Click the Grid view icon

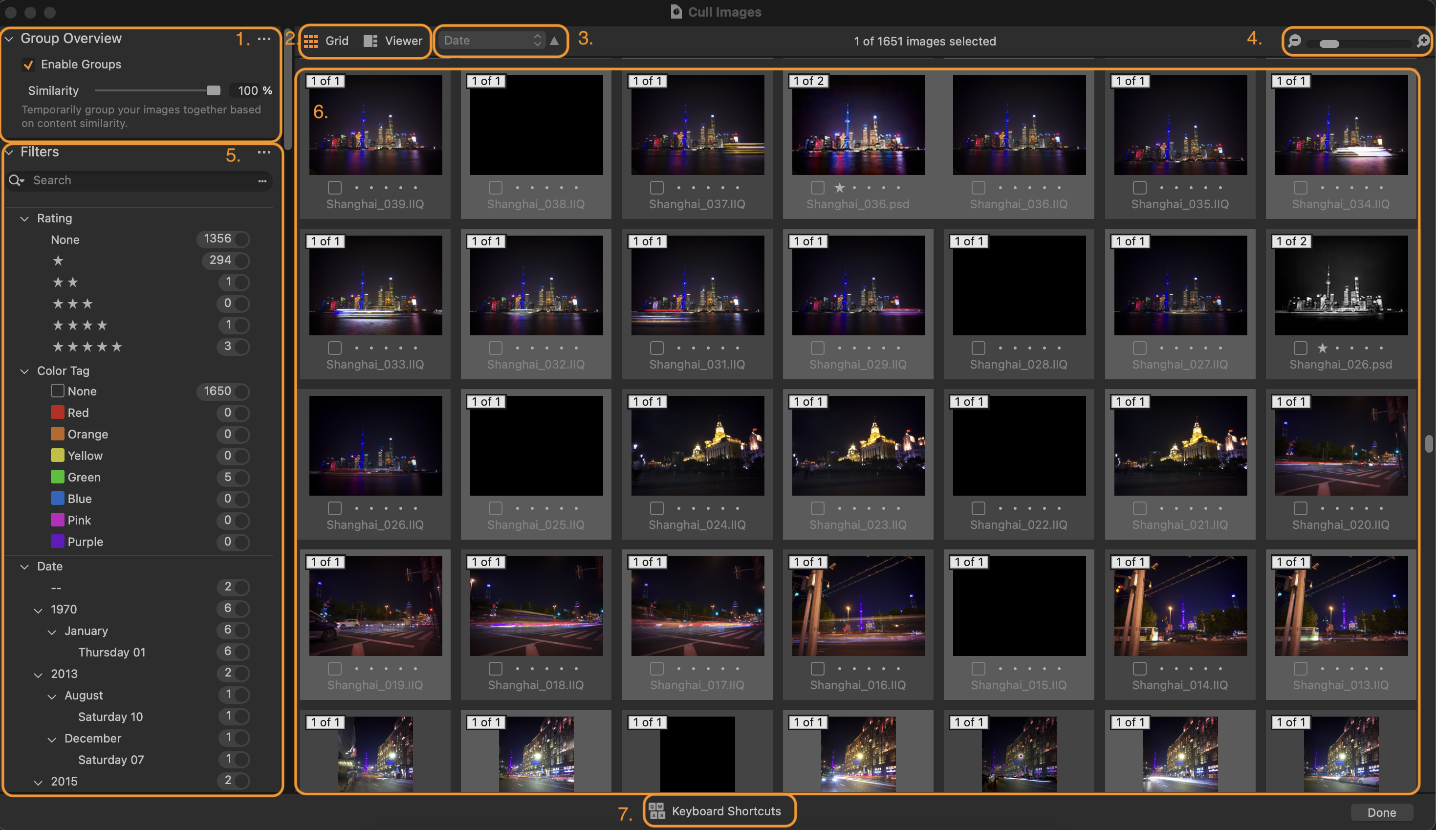coord(311,41)
